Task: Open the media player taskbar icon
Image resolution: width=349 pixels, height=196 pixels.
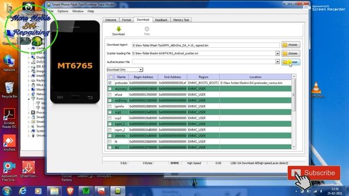Action: click(x=38, y=191)
